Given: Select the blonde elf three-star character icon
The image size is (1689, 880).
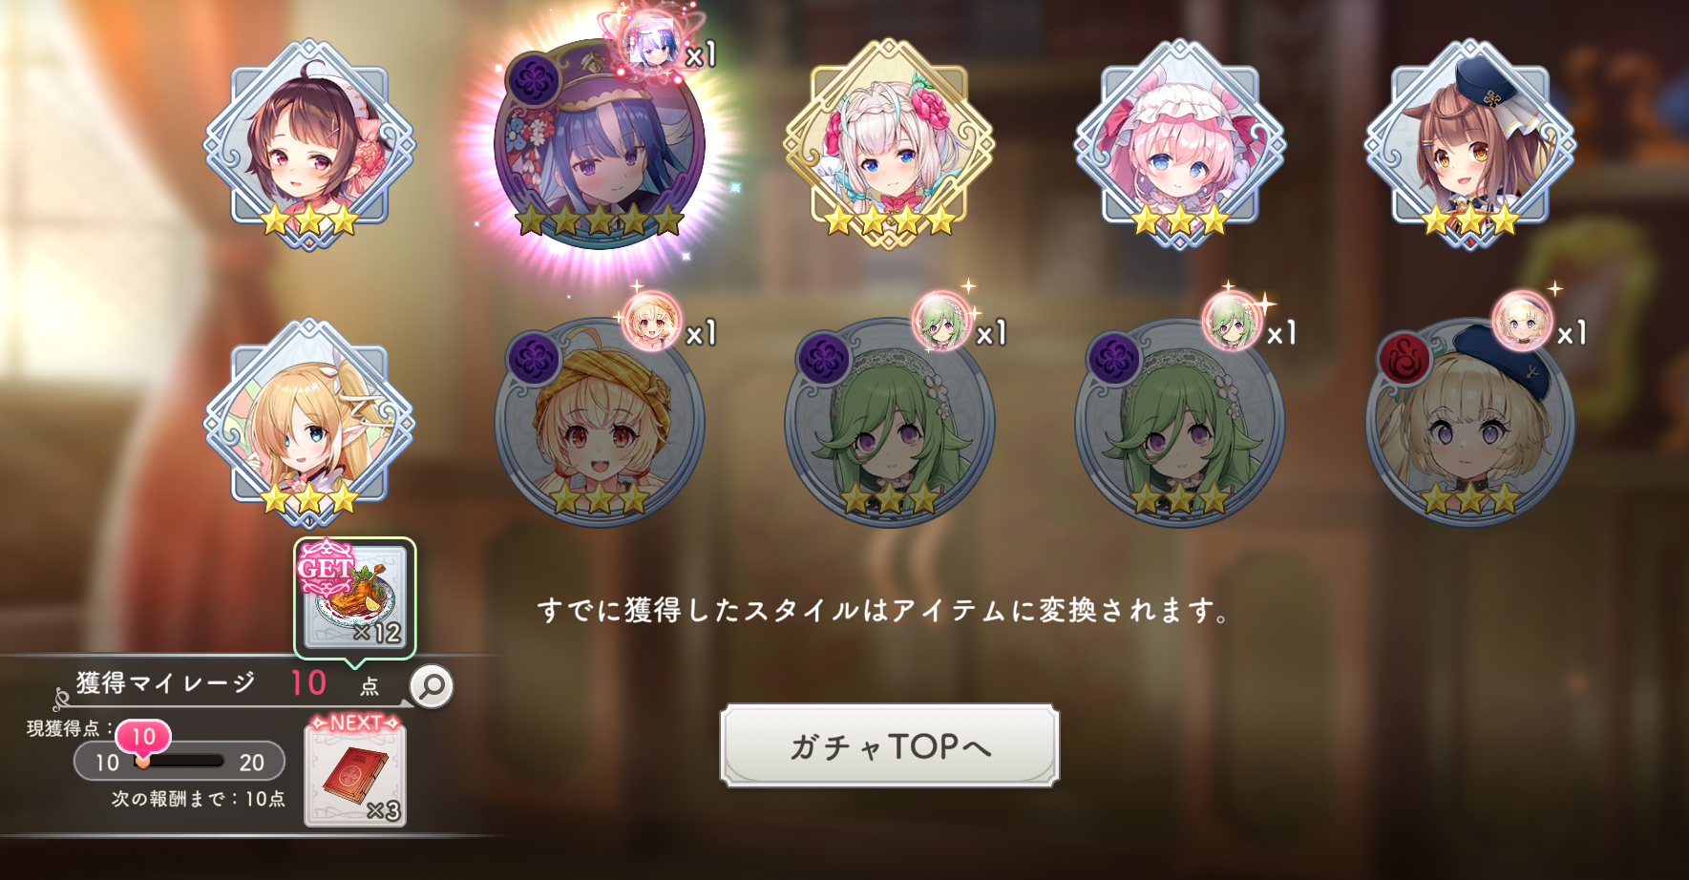Looking at the screenshot, I should (x=309, y=424).
